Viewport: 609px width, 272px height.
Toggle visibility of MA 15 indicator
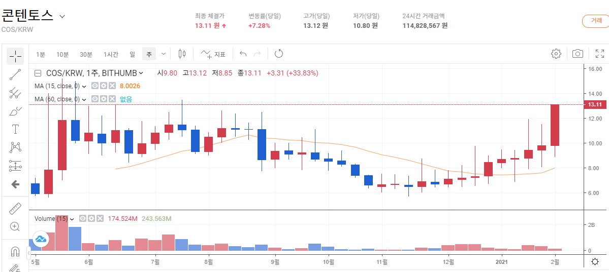pos(95,86)
